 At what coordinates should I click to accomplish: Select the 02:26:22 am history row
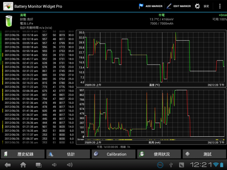tap(38, 75)
